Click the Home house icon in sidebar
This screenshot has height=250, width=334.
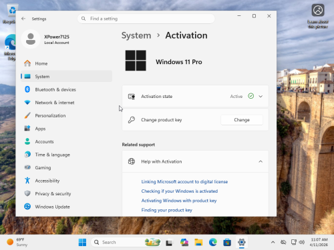pyautogui.click(x=27, y=63)
